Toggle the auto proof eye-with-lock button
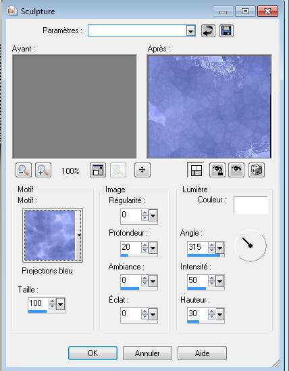This screenshot has width=289, height=371. (x=217, y=170)
